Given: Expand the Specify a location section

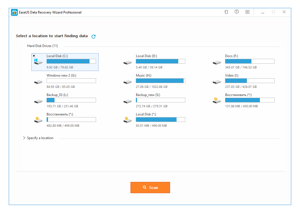Looking at the screenshot, I should pos(24,138).
